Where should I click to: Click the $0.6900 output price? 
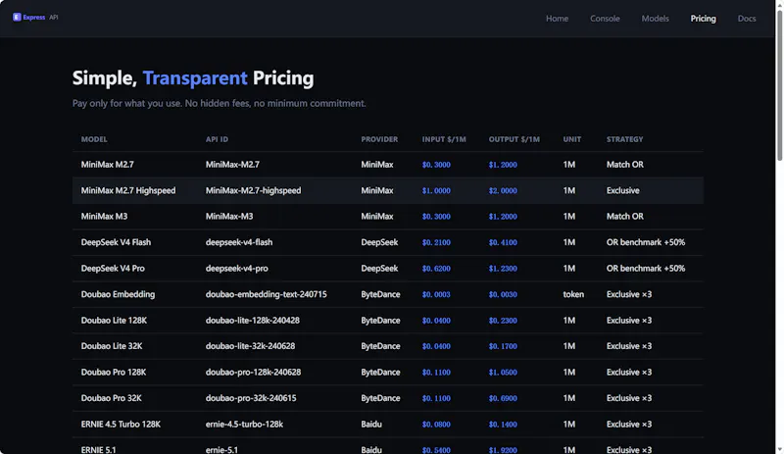point(503,398)
